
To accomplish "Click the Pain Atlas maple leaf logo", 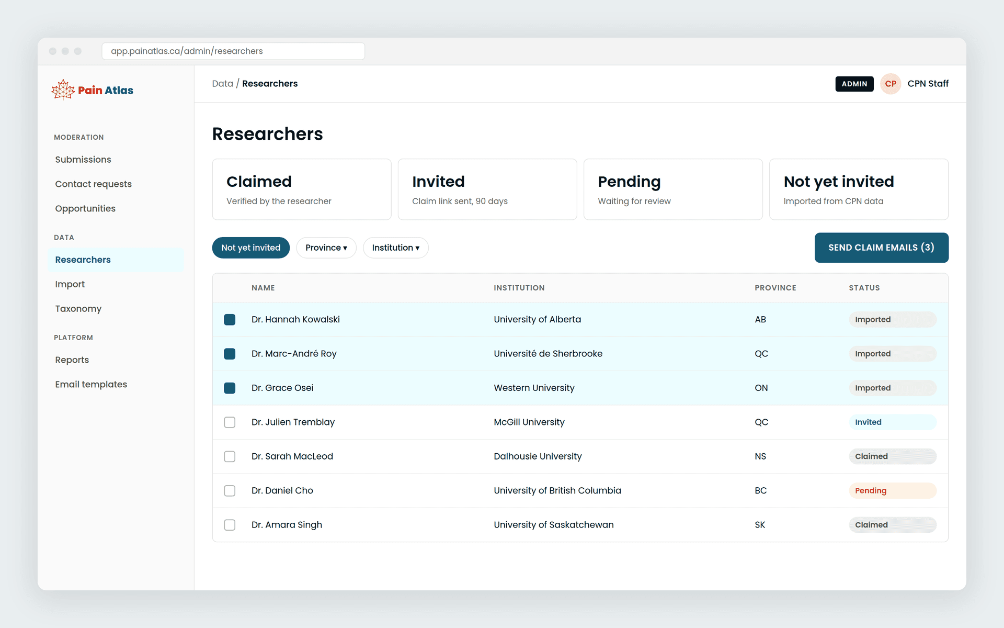I will click(63, 90).
